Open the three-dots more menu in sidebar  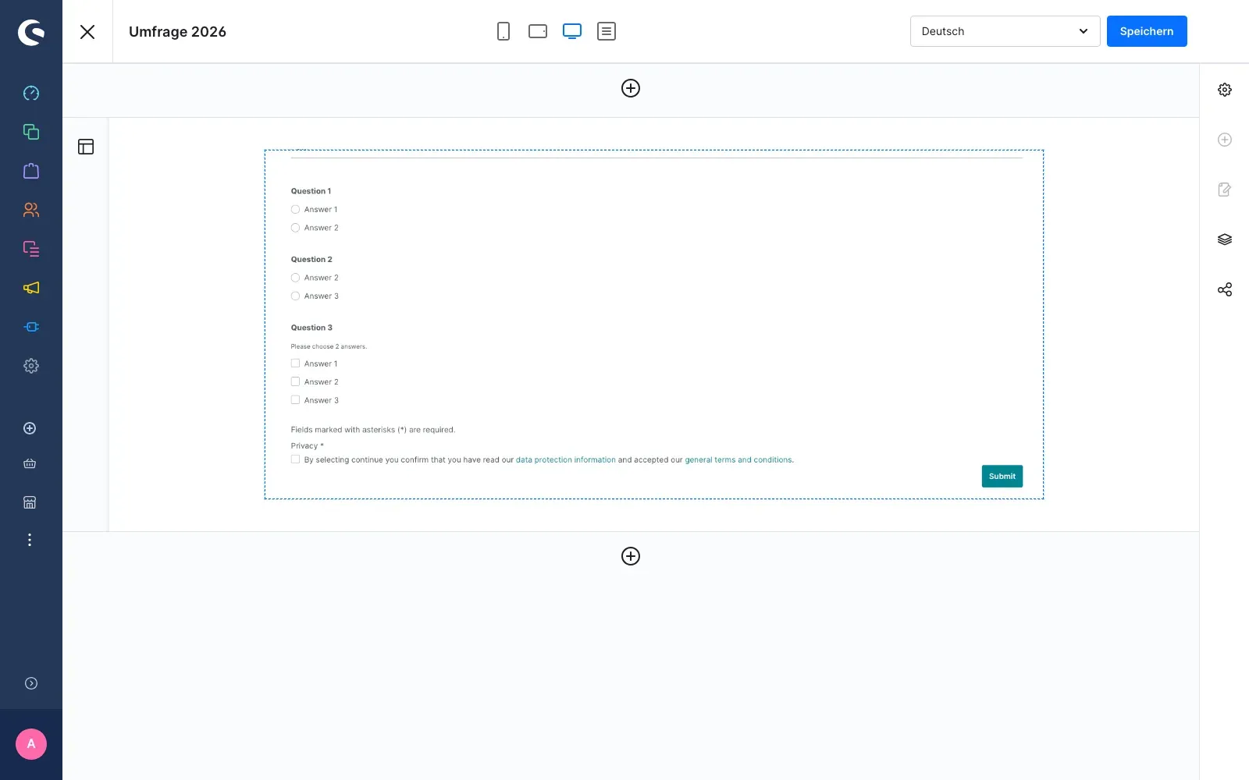coord(30,540)
